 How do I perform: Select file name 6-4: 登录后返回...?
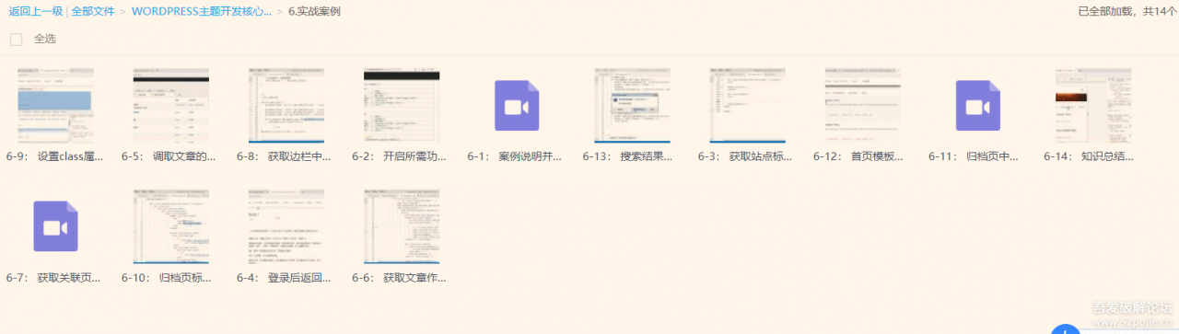click(284, 277)
